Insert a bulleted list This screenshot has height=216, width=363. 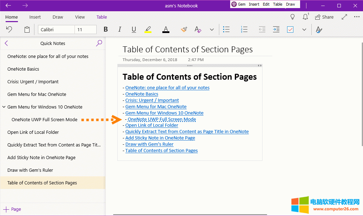[x=227, y=30]
